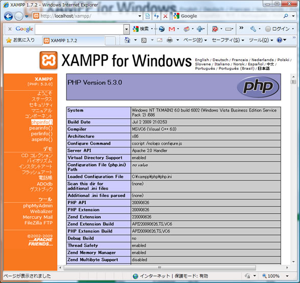Click the magnifier search icon in search box

tap(286, 16)
